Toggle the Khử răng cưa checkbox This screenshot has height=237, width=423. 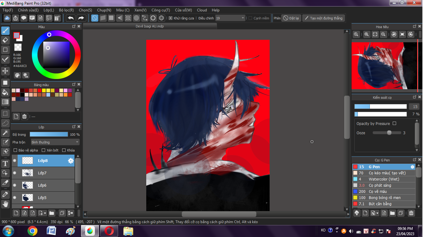click(170, 18)
